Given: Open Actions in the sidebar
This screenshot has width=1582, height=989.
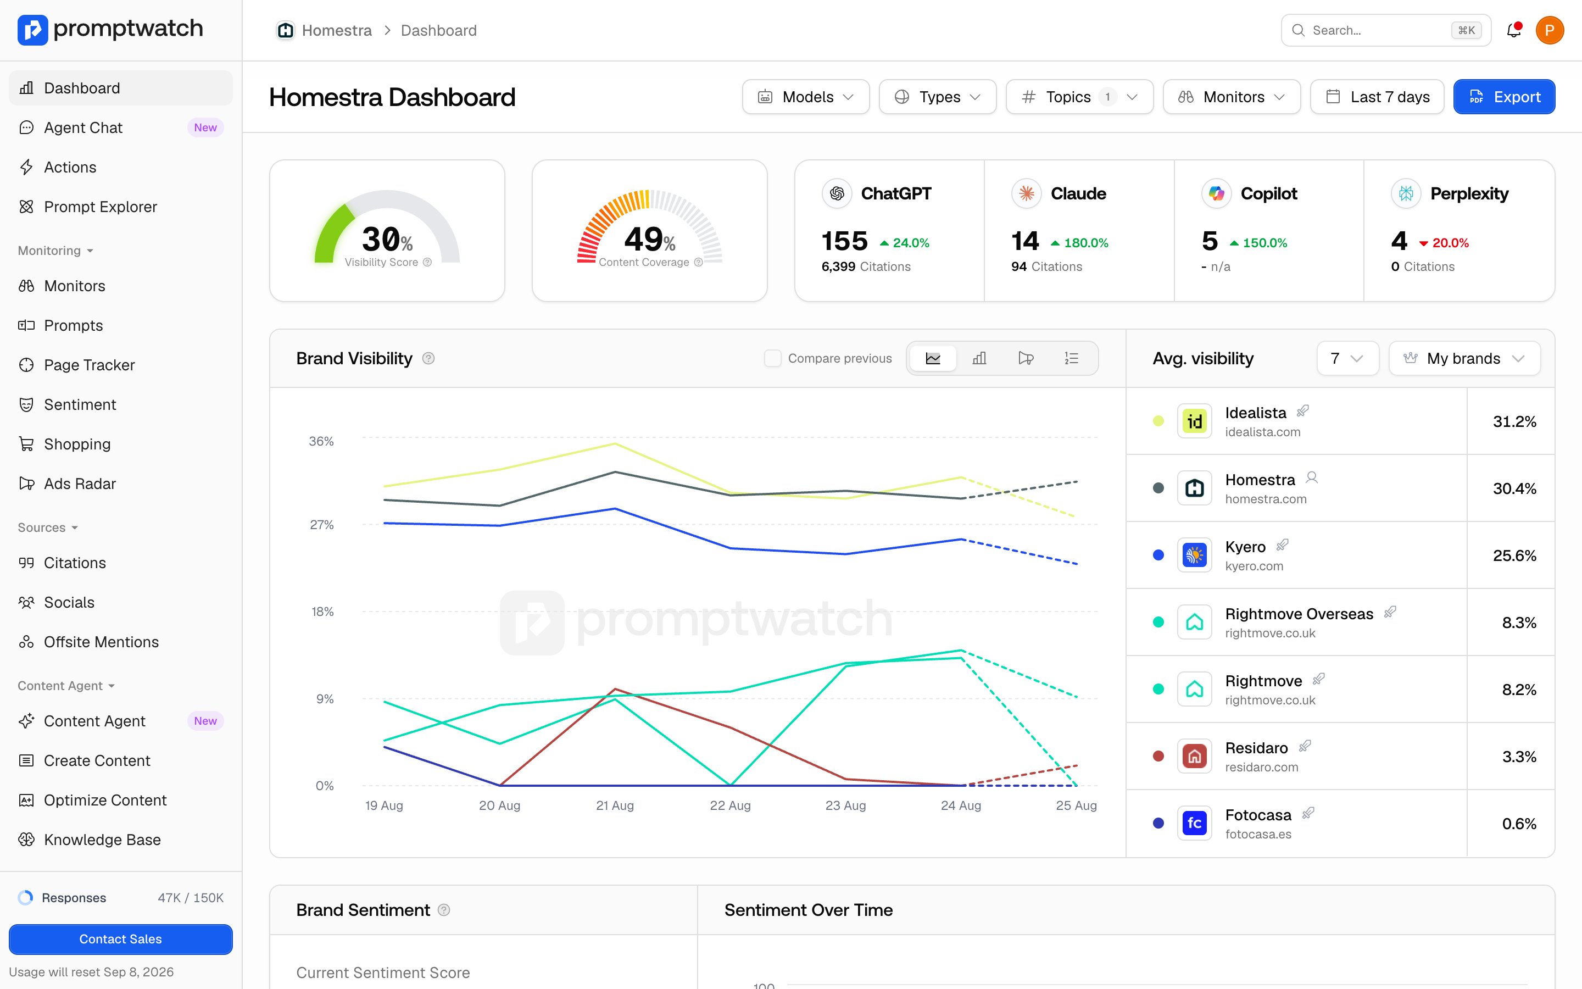Looking at the screenshot, I should tap(121, 168).
